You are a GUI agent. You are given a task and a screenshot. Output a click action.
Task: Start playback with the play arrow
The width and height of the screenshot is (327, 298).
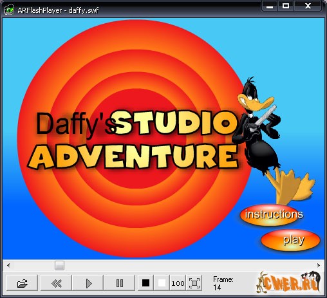[88, 283]
